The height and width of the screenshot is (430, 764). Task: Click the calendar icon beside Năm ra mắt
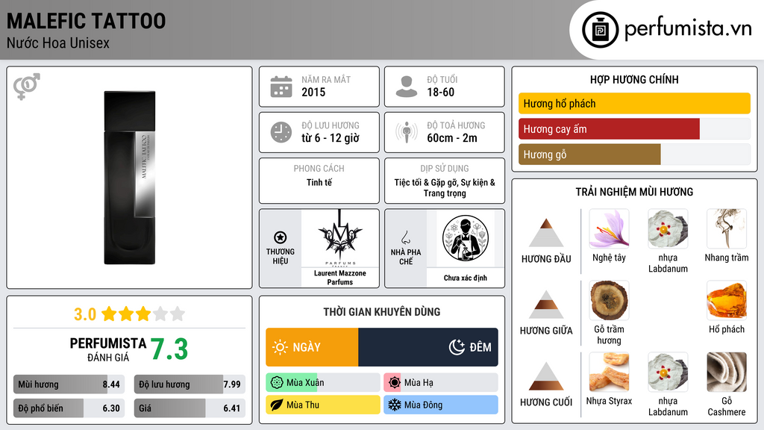[281, 87]
